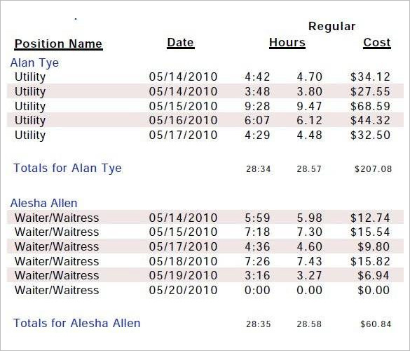Image resolution: width=410 pixels, height=351 pixels.
Task: Select the Hours column header
Action: pos(287,42)
